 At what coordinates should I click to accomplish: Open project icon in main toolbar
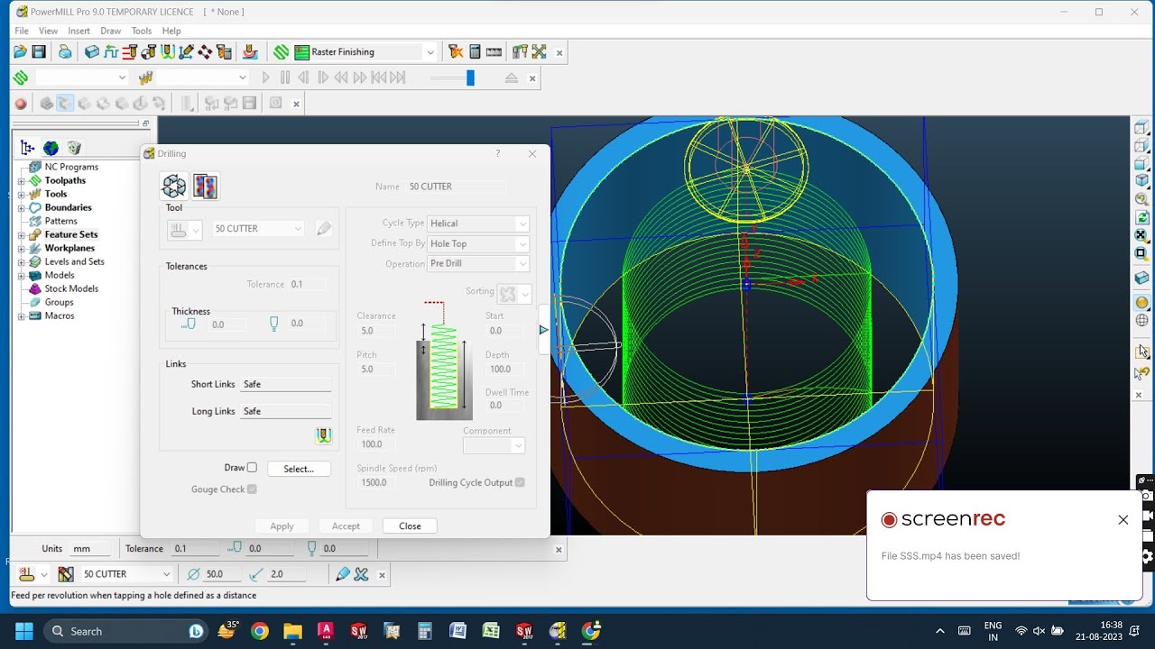[20, 52]
